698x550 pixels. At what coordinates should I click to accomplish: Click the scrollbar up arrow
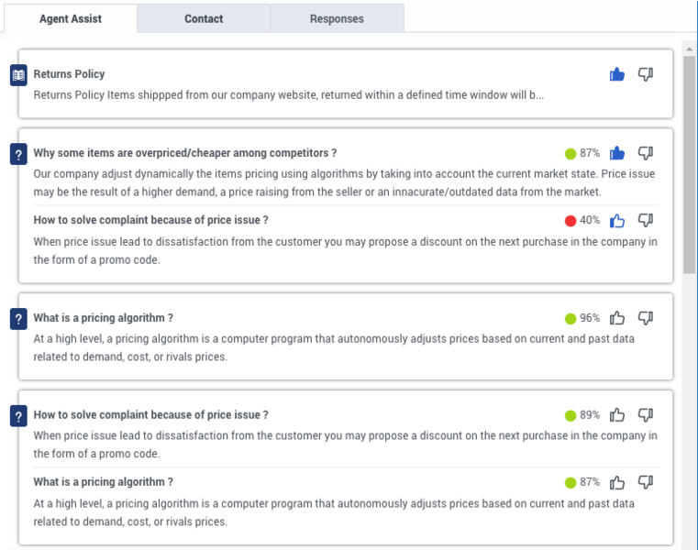pyautogui.click(x=689, y=49)
